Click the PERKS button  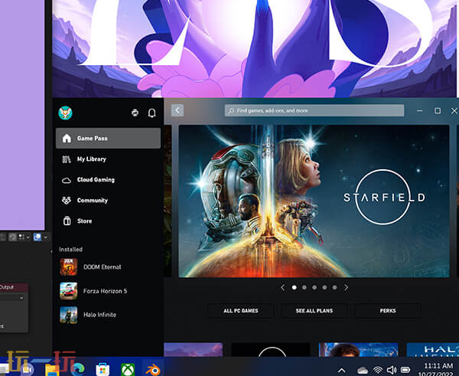click(388, 311)
